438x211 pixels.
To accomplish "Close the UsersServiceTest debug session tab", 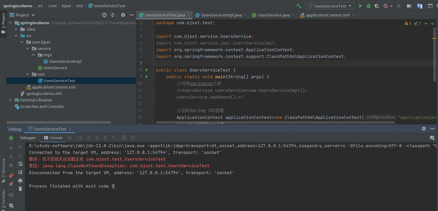I will pyautogui.click(x=70, y=129).
